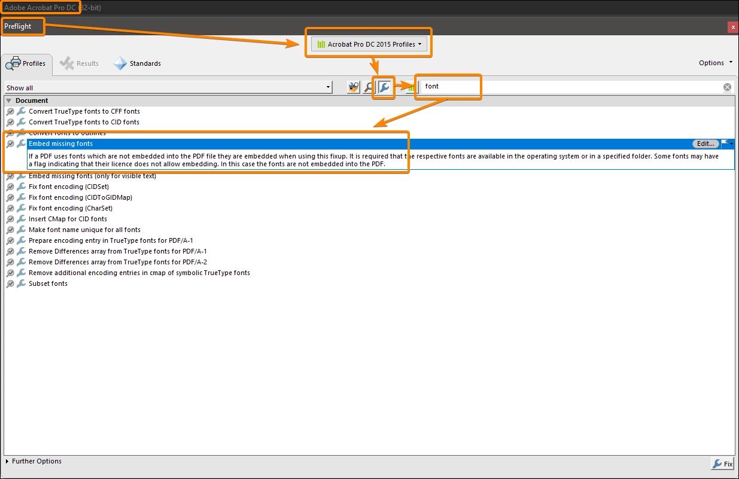Image resolution: width=739 pixels, height=479 pixels.
Task: Select Make font name unique for all fonts
Action: tap(85, 230)
